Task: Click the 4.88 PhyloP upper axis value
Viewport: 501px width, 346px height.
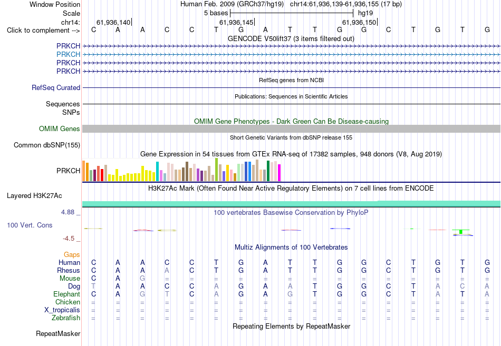Action: pos(68,213)
